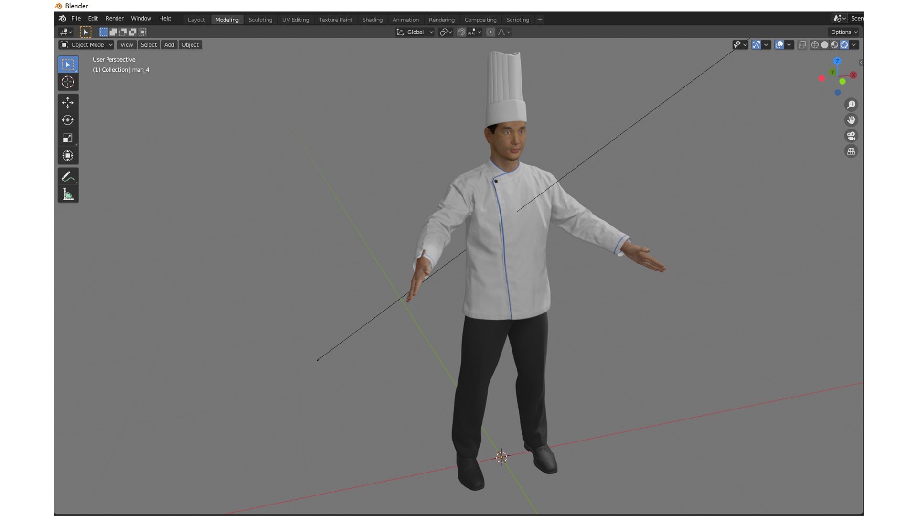Toggle snapping magnet icon

[461, 32]
